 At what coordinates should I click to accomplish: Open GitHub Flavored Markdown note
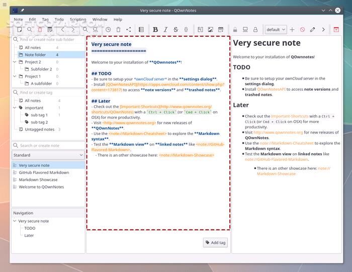point(44,172)
